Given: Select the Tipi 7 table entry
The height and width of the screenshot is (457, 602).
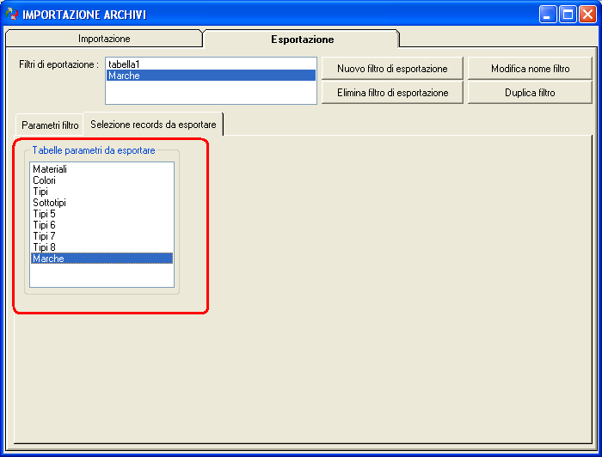Looking at the screenshot, I should [101, 236].
